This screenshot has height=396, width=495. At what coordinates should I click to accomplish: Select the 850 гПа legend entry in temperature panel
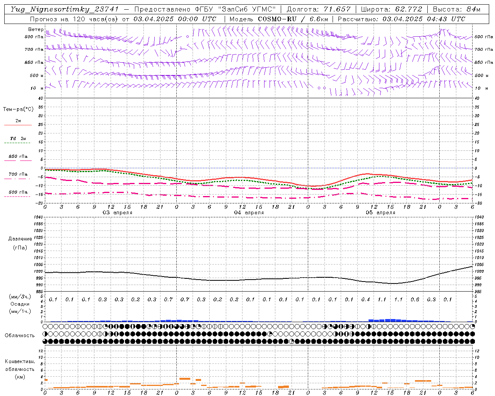18,157
